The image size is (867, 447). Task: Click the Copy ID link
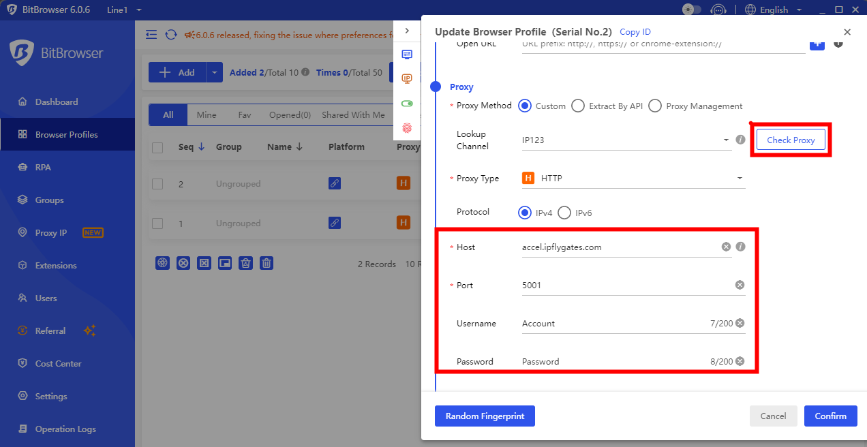tap(635, 32)
